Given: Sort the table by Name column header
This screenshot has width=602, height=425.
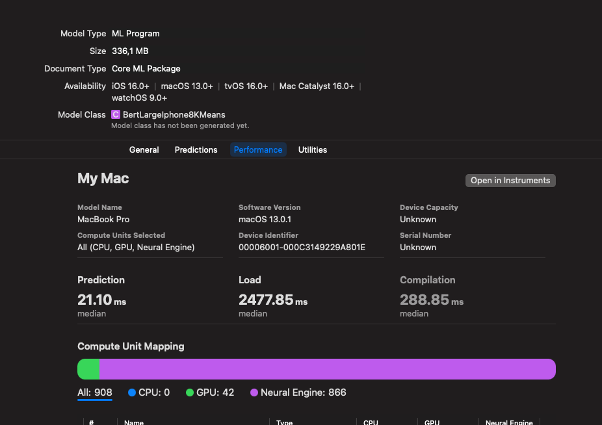Looking at the screenshot, I should [134, 422].
